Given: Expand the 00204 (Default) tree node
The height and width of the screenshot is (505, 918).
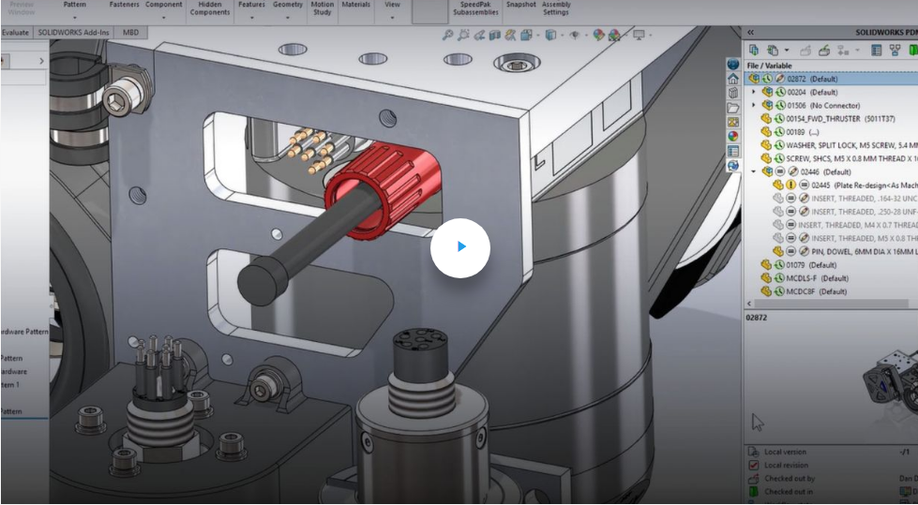Looking at the screenshot, I should click(x=754, y=92).
